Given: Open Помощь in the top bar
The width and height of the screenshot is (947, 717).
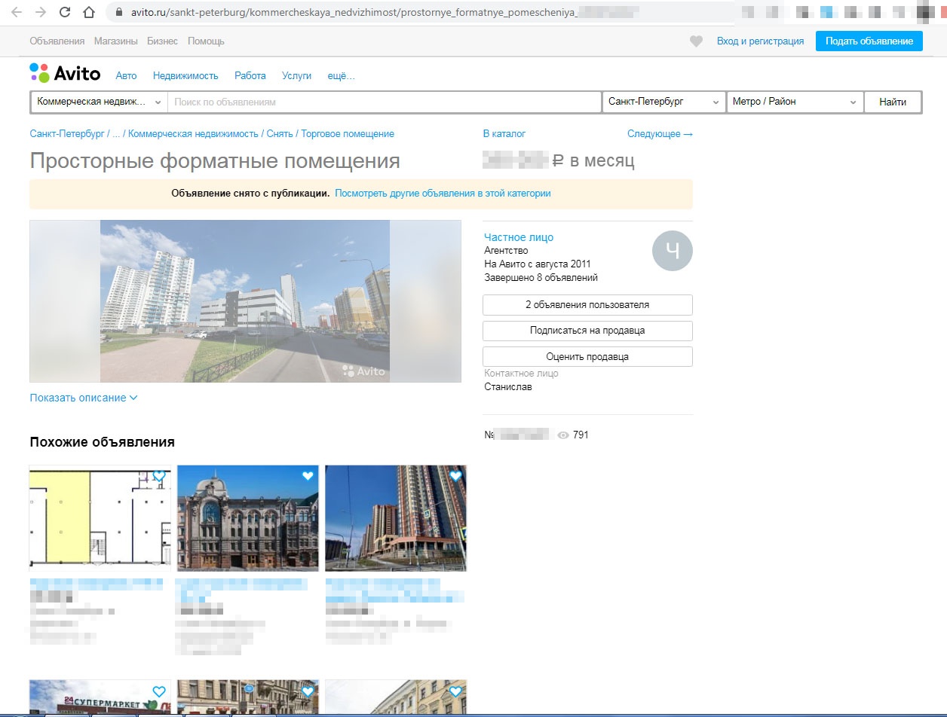Looking at the screenshot, I should [206, 41].
